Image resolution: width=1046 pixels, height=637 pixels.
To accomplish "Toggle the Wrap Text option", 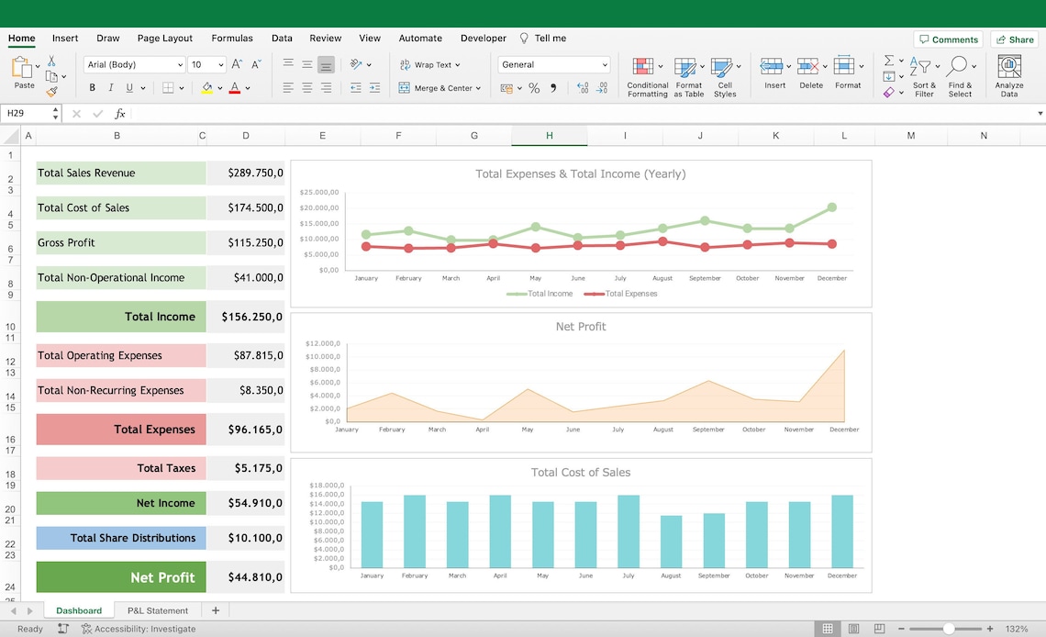I will click(428, 64).
